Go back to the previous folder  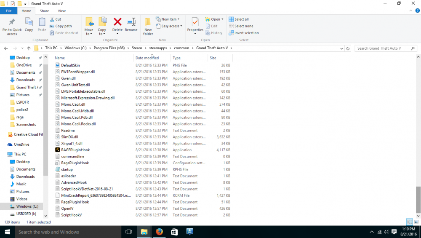pos(6,48)
